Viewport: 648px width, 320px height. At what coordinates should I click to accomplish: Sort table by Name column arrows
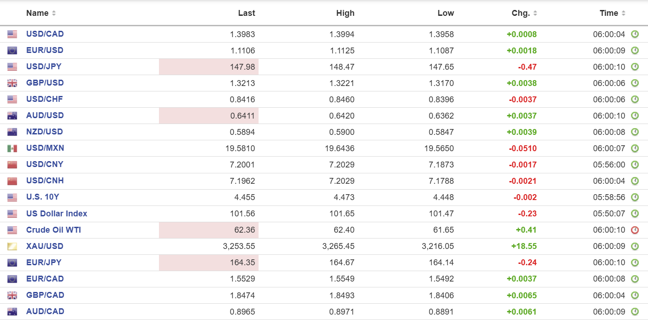(x=54, y=13)
